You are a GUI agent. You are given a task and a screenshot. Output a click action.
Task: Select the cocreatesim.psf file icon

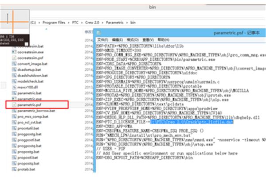pos(14,58)
